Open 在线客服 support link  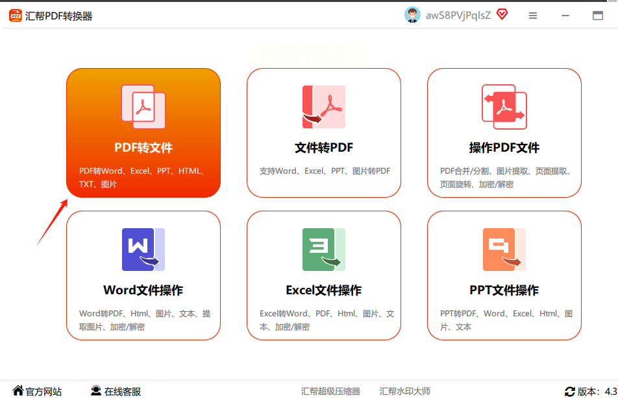click(x=123, y=392)
